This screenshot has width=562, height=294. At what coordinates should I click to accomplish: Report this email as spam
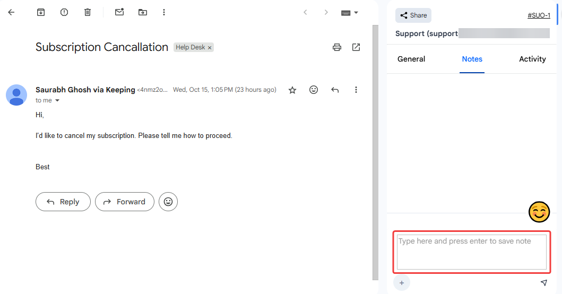click(64, 12)
